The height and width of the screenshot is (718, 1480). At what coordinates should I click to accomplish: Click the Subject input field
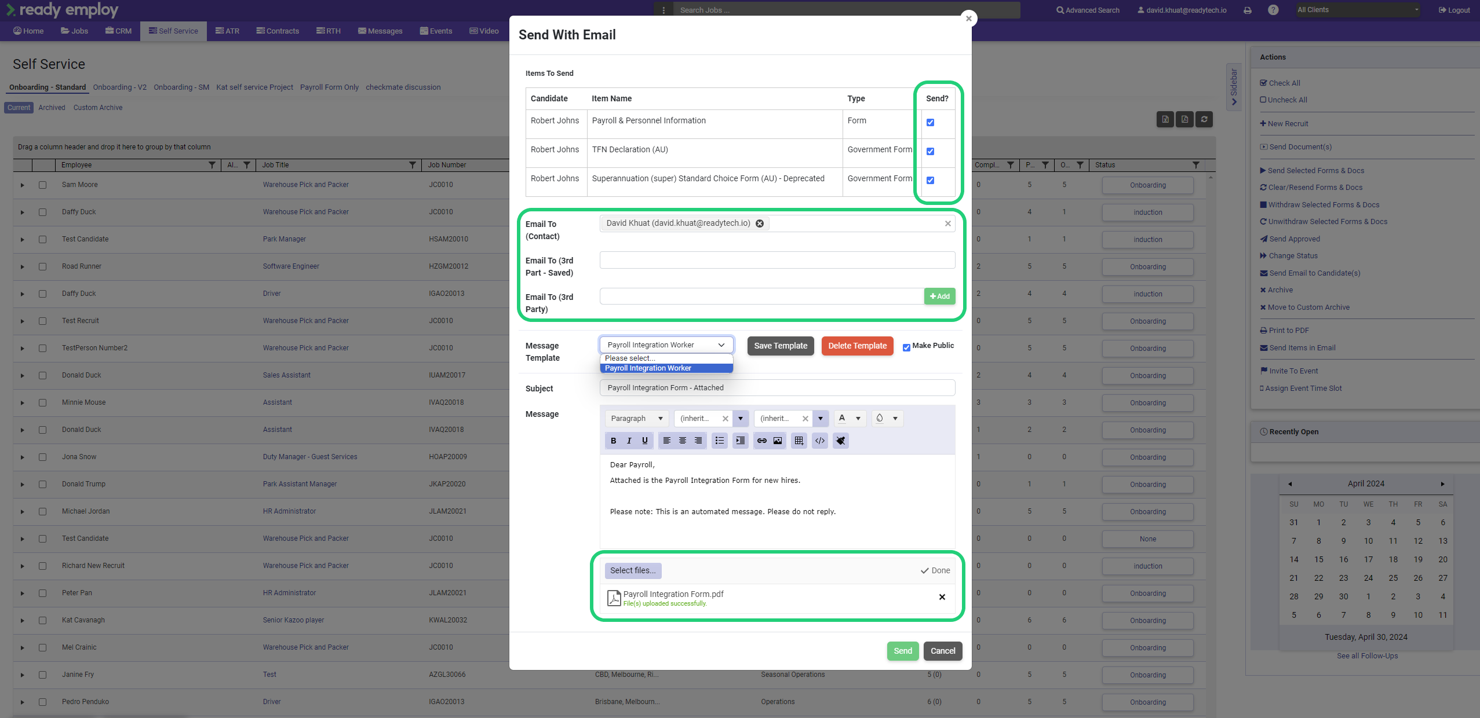coord(777,388)
